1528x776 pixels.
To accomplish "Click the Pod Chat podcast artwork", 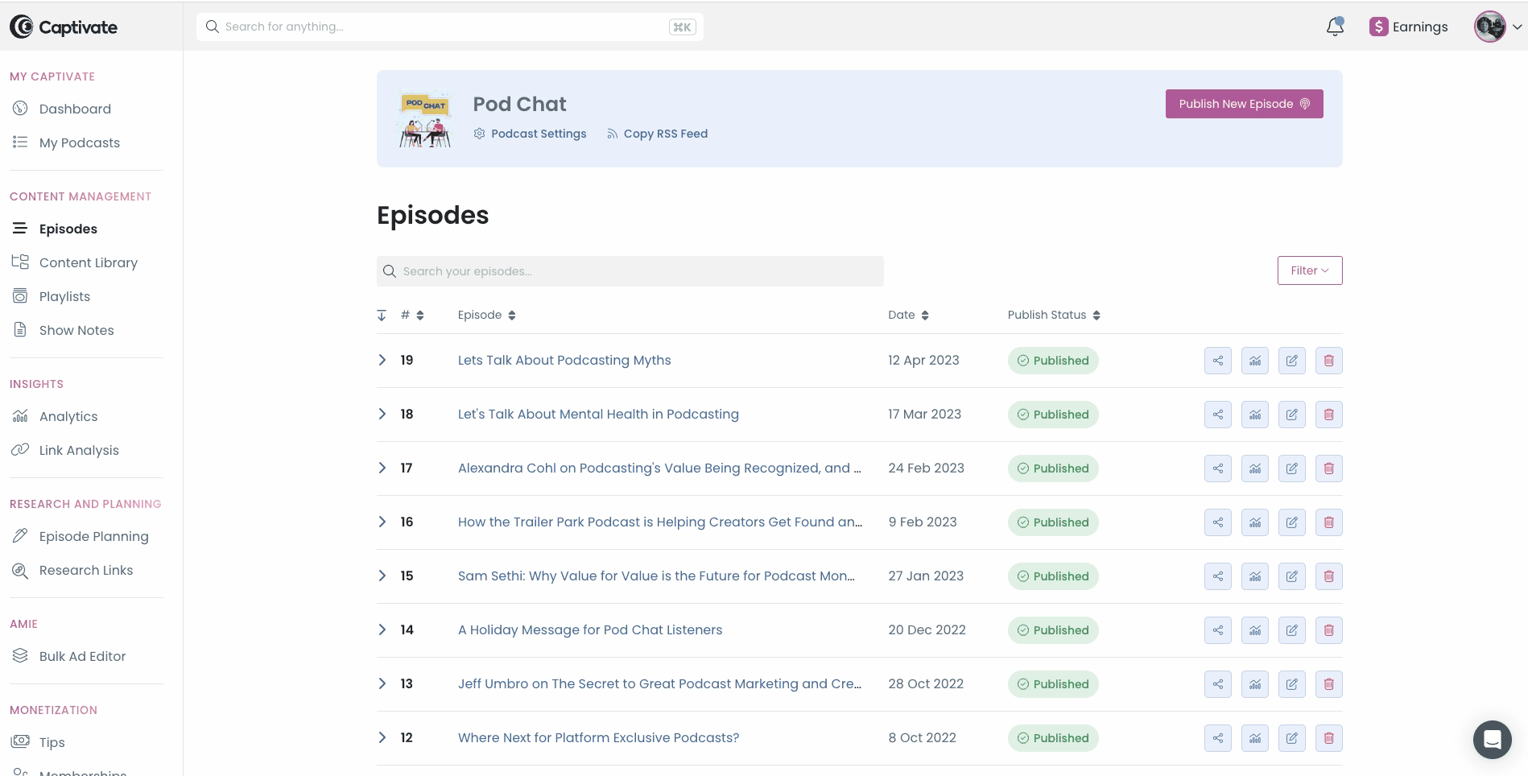I will (425, 119).
